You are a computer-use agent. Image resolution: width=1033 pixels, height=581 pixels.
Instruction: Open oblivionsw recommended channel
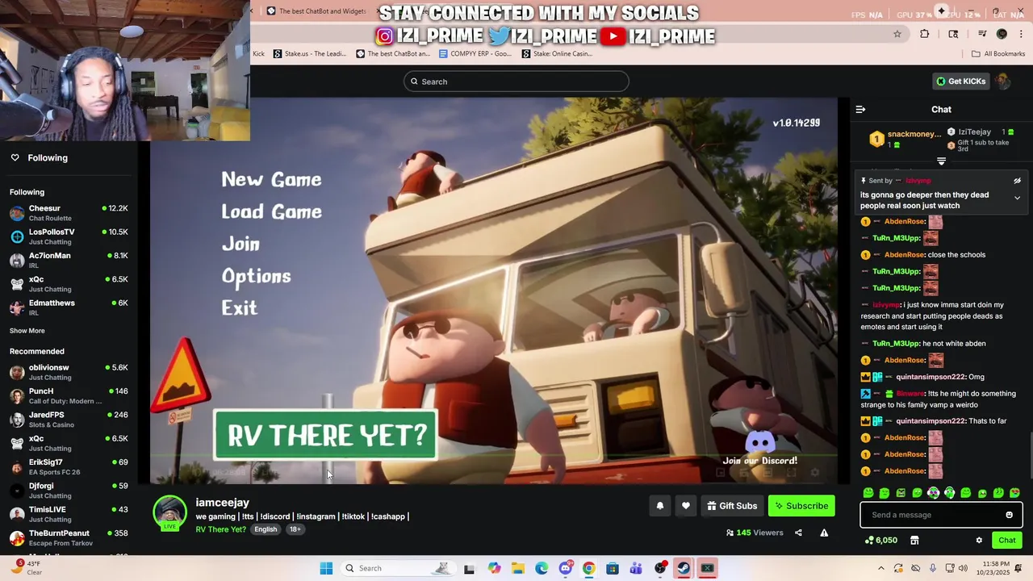coord(69,372)
